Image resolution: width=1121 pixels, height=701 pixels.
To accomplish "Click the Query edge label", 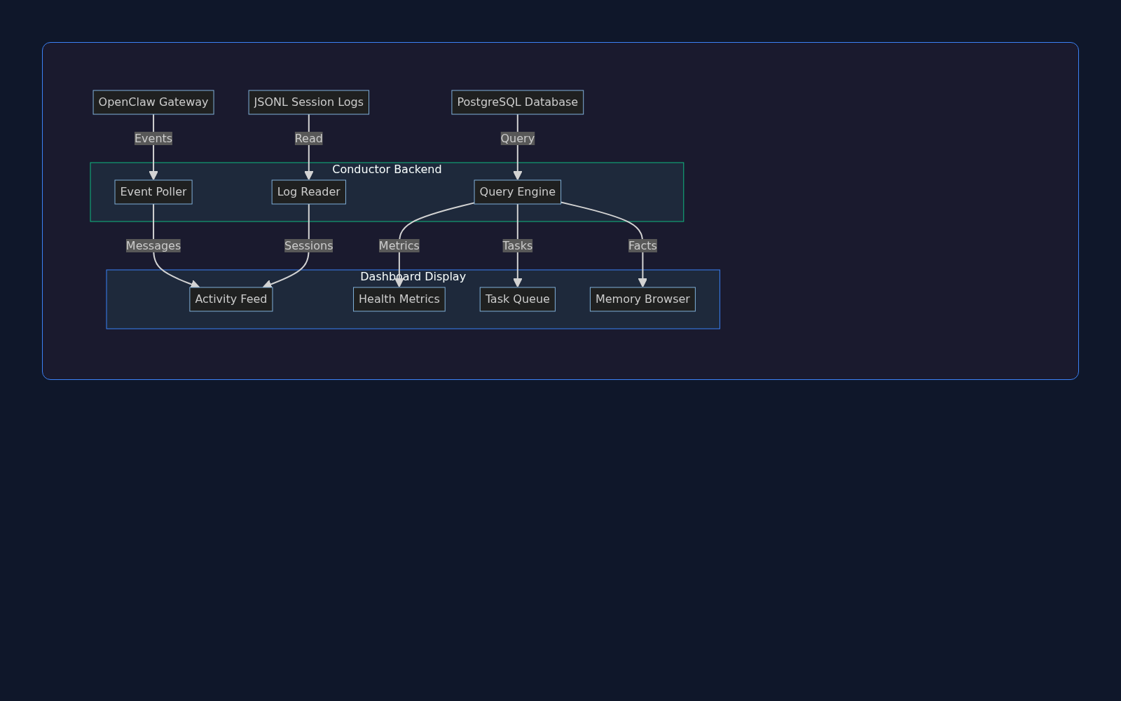I will click(x=517, y=139).
